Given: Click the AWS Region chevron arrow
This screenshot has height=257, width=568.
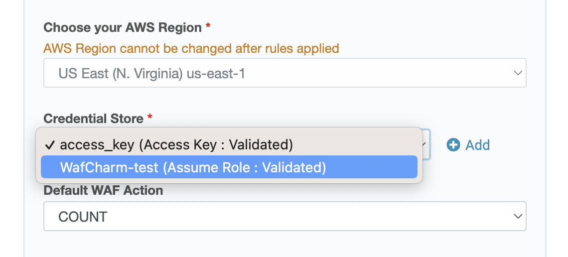Looking at the screenshot, I should tap(518, 73).
